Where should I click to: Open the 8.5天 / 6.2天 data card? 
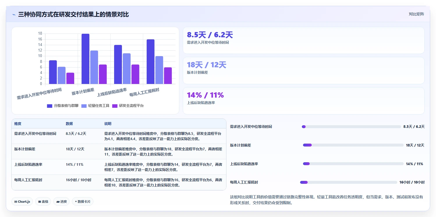(304, 40)
